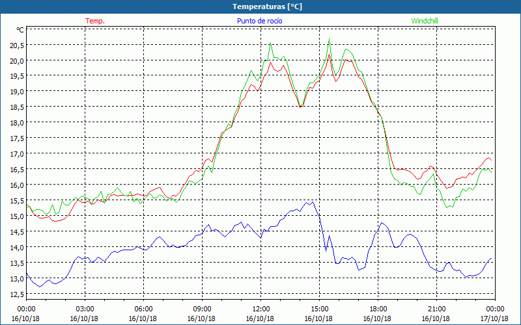
Task: Click the 06:00 time axis label
Action: [143, 309]
